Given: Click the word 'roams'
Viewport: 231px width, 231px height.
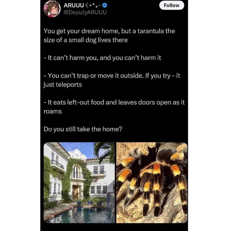Looking at the screenshot, I should click(53, 112).
